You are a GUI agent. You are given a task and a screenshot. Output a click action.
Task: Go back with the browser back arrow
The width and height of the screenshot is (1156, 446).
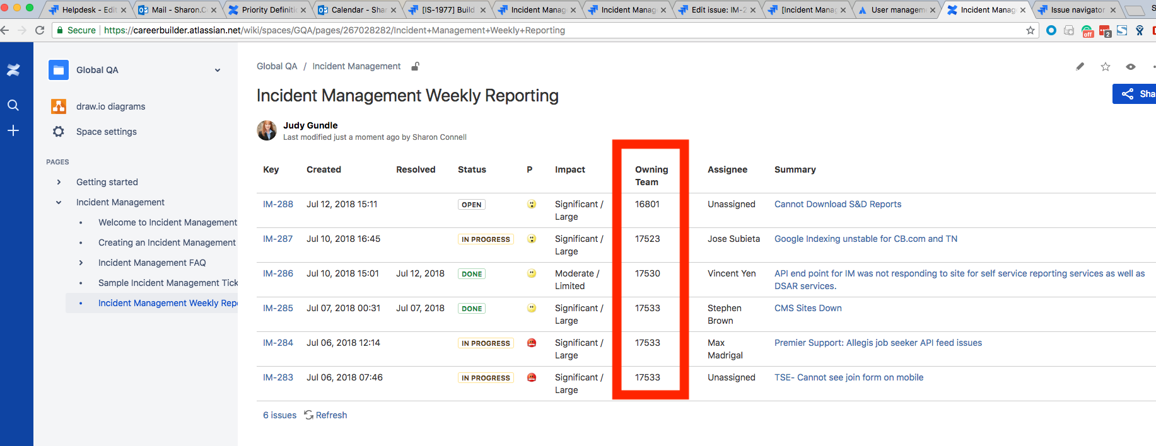[x=5, y=30]
